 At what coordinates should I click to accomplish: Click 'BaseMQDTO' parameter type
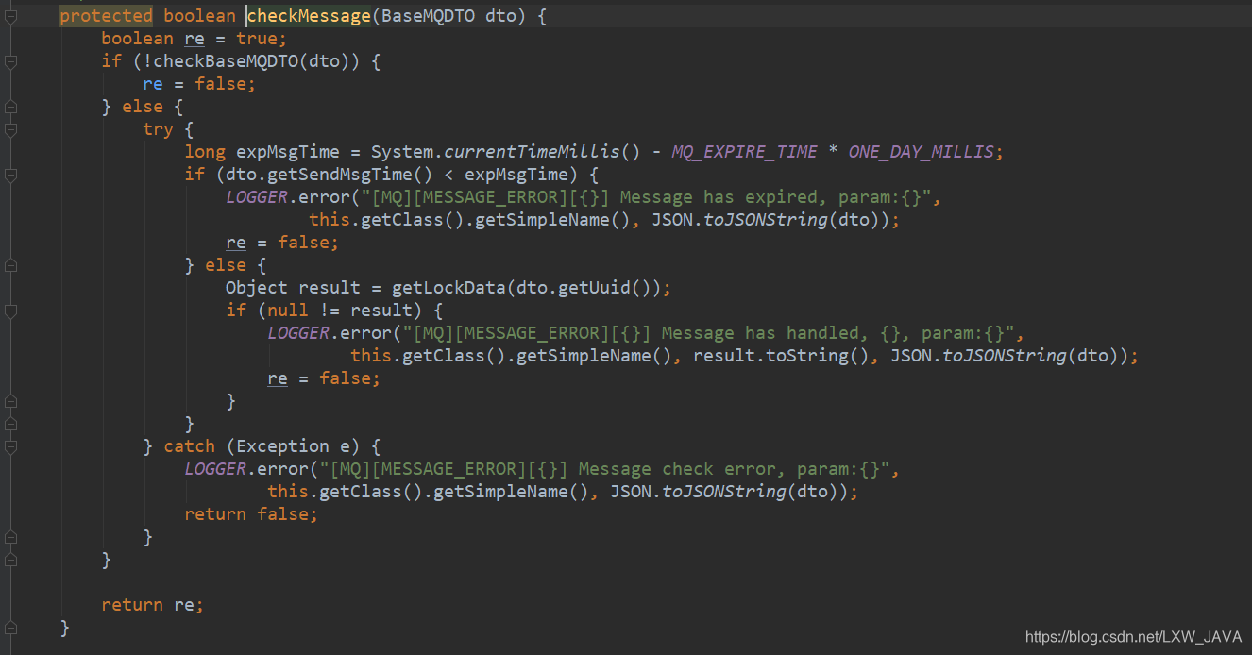pos(428,16)
